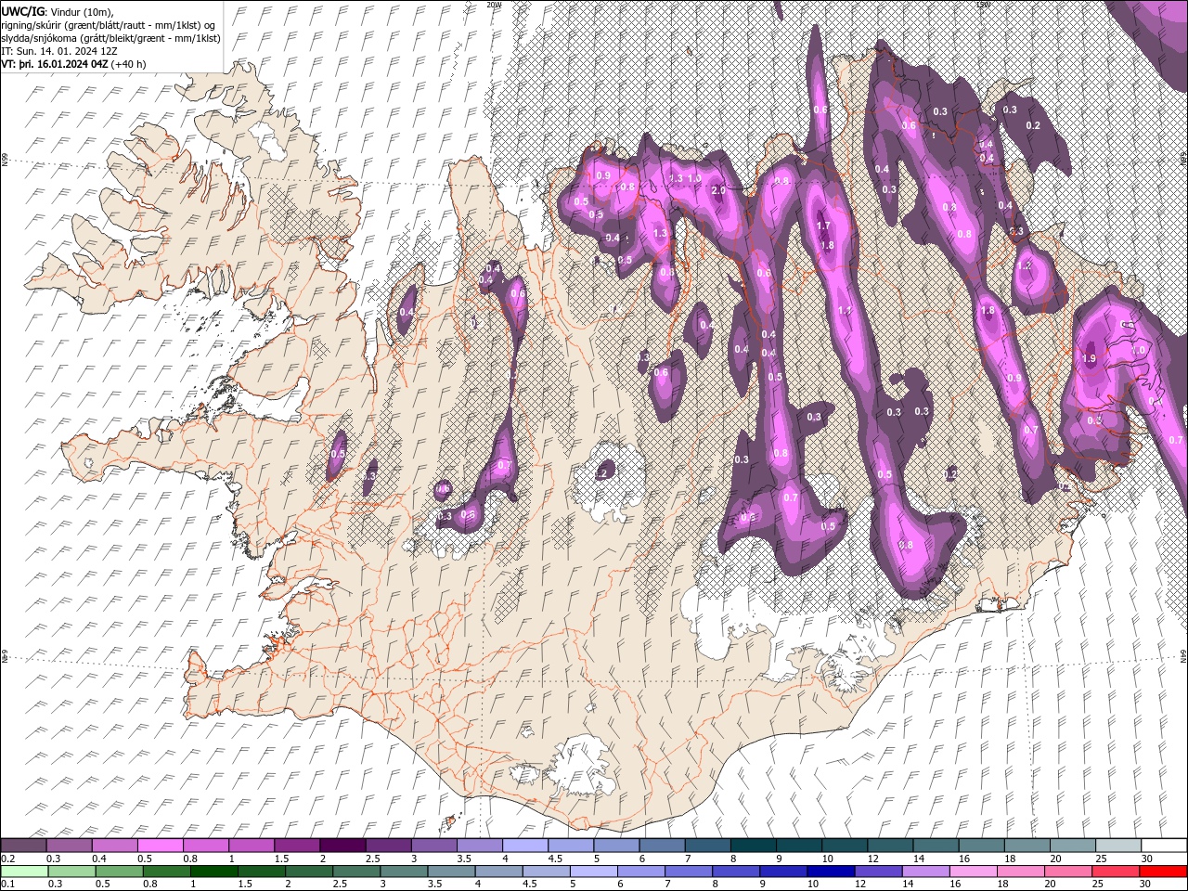
Task: Select the pale green 0.1 rain legend swatch
Action: [24, 870]
